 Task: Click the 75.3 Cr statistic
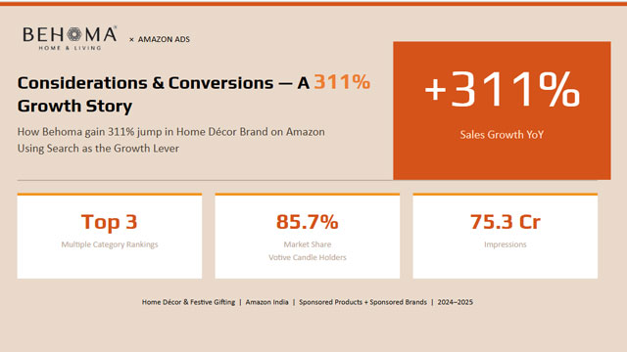point(506,222)
